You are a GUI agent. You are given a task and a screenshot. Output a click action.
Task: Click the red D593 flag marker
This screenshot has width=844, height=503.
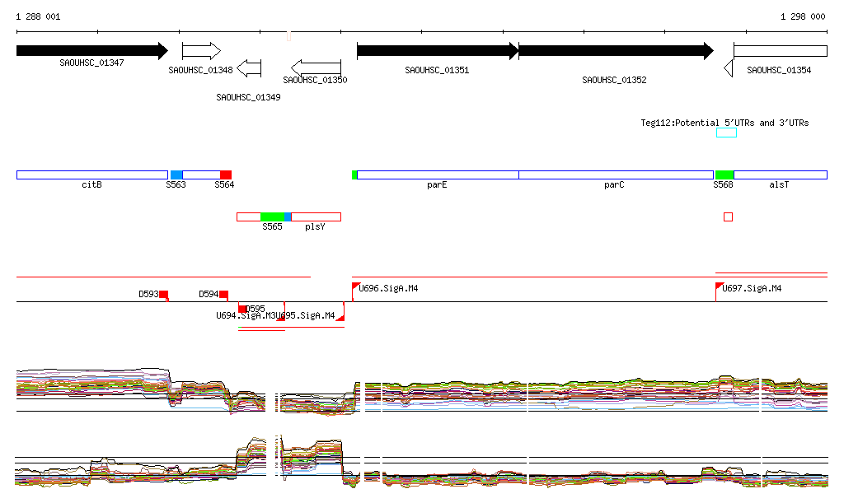pos(164,295)
